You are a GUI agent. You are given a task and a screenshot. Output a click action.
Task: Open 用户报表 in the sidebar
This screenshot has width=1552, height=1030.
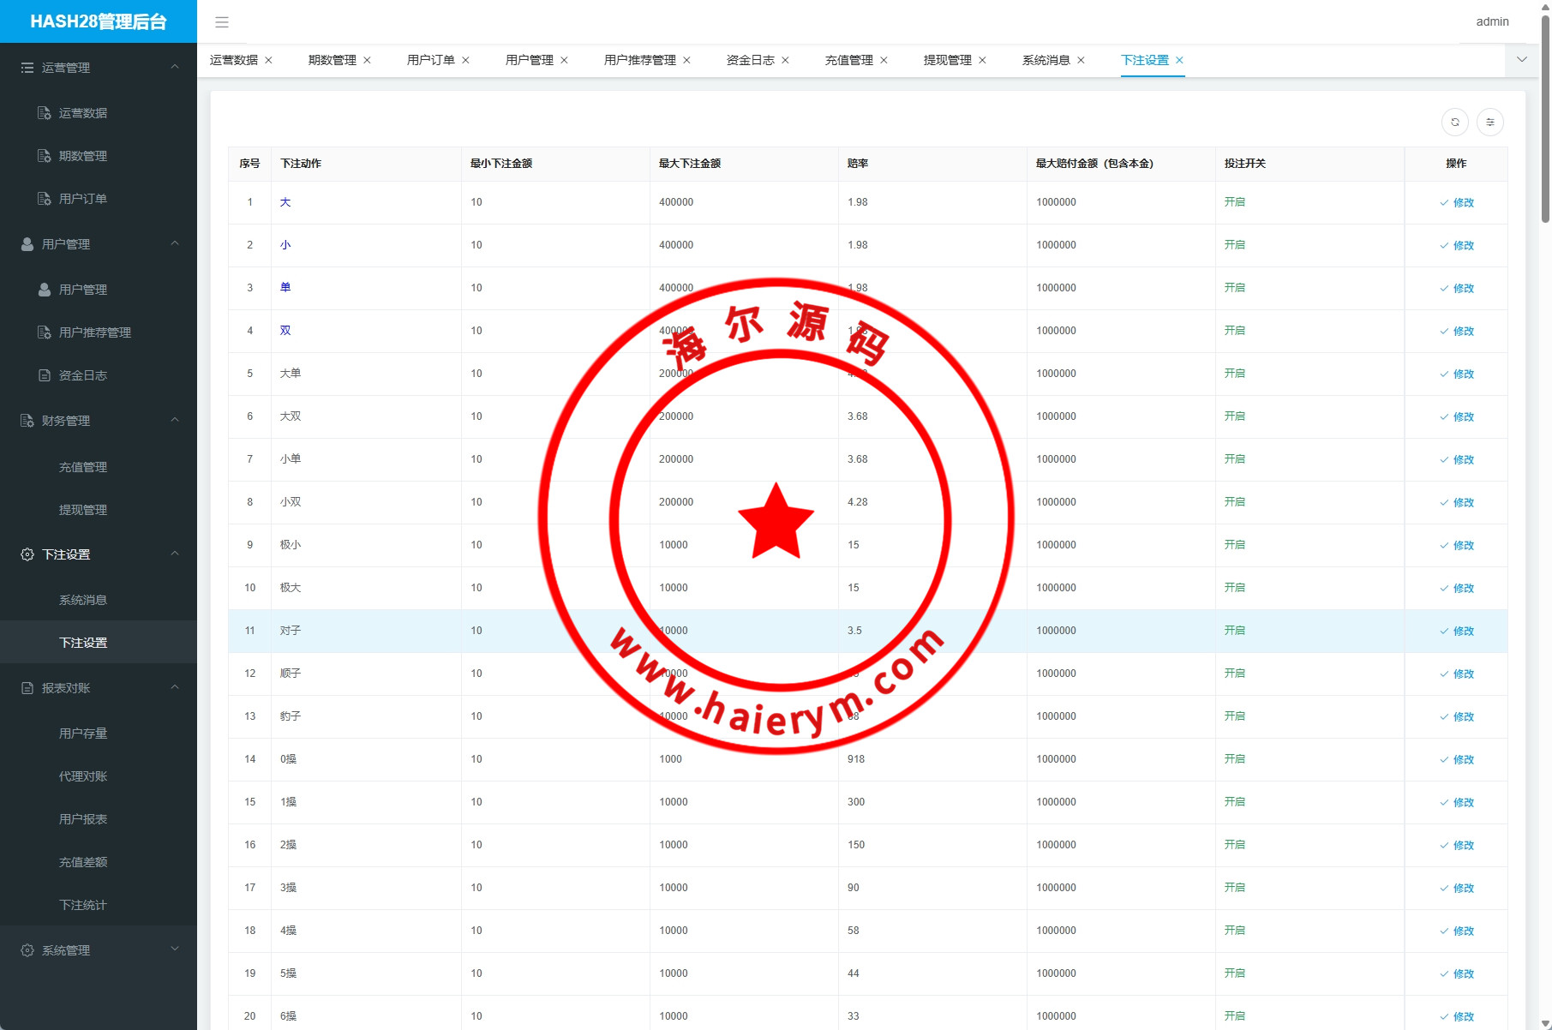coord(82,819)
